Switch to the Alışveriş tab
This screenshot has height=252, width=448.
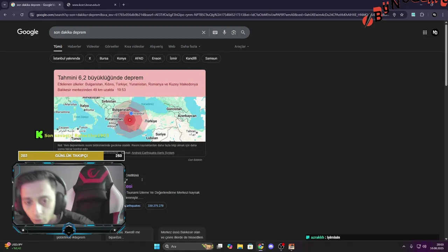tap(156, 47)
